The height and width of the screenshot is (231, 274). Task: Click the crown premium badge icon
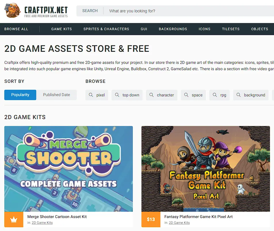14,219
